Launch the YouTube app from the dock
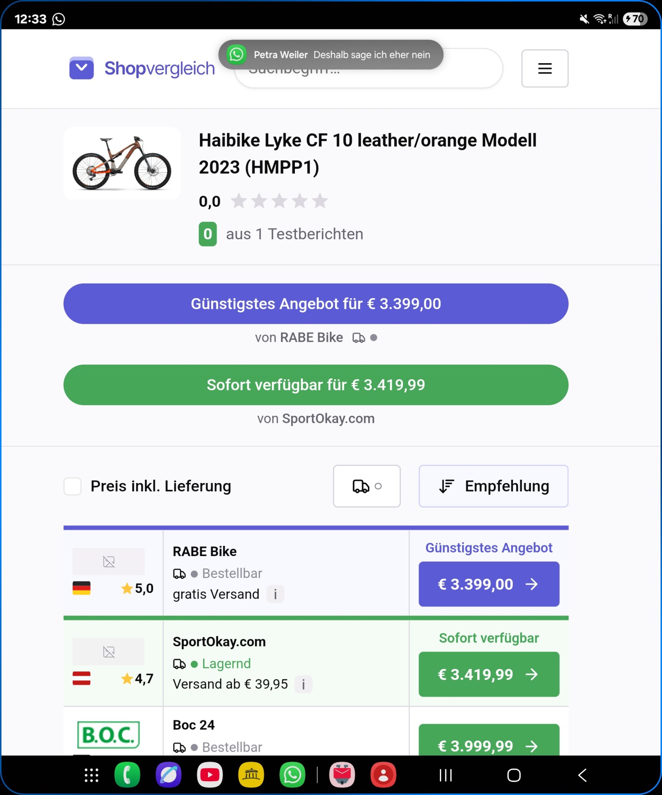The height and width of the screenshot is (795, 662). tap(210, 775)
